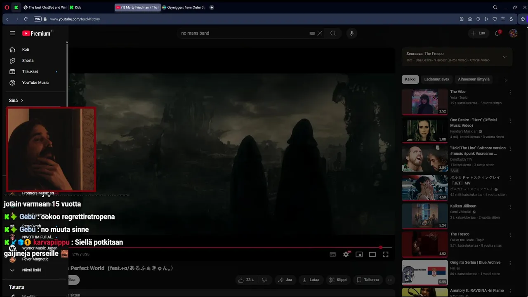This screenshot has width=528, height=297.
Task: Reload the page with the refresh icon
Action: click(26, 19)
